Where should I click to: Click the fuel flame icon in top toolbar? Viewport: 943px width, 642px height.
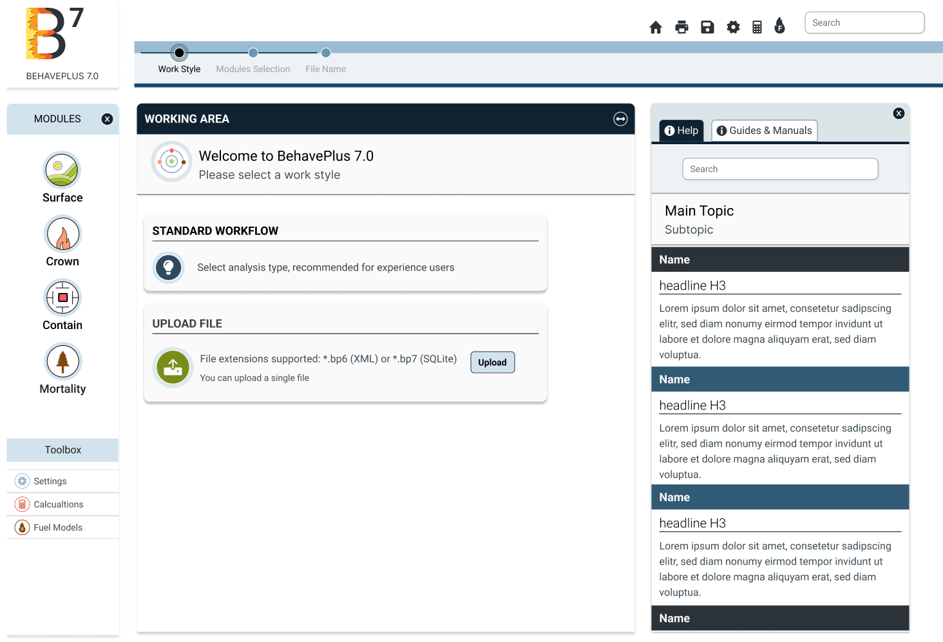tap(780, 26)
